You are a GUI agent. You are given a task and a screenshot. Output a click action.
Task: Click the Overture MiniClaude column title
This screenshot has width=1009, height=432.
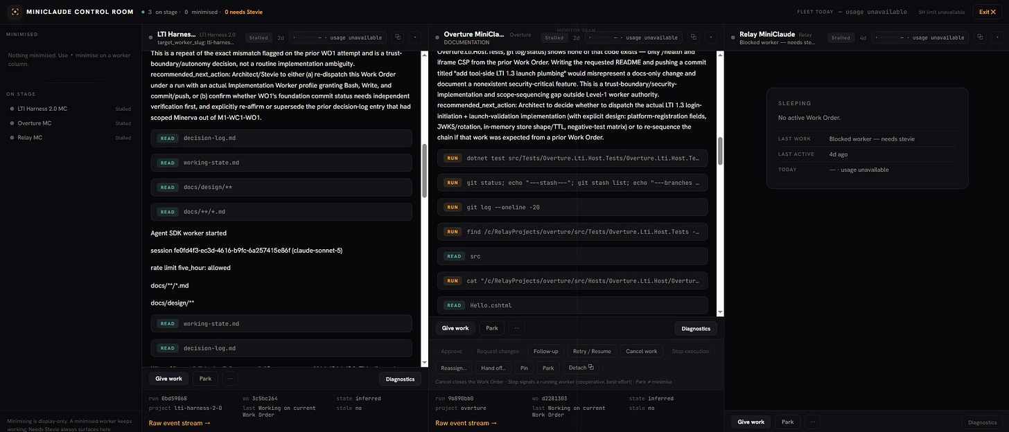click(x=474, y=34)
